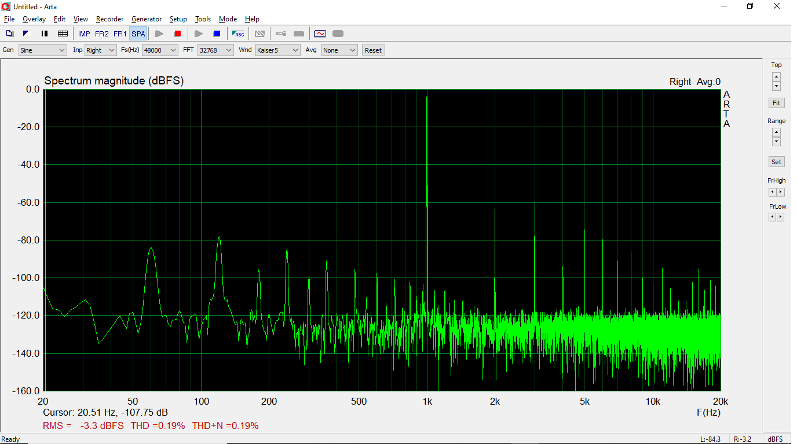Viewport: 797px width, 444px height.
Task: Decrease Range with down arrow
Action: [777, 142]
